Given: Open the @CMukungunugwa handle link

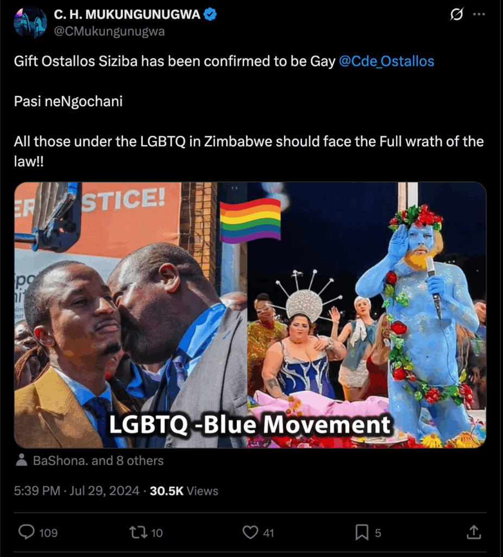Looking at the screenshot, I should (x=109, y=31).
